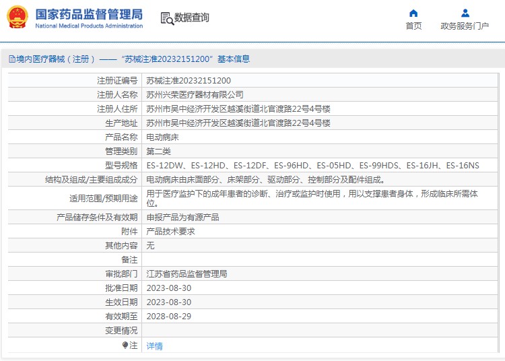Click the lightbulb icon beside 注
Image resolution: width=505 pixels, height=361 pixels.
pos(125,346)
